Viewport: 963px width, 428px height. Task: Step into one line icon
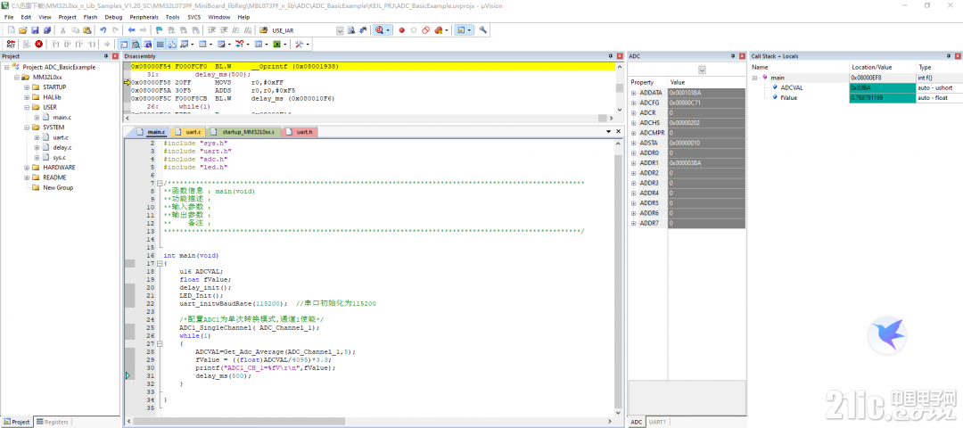click(x=56, y=45)
